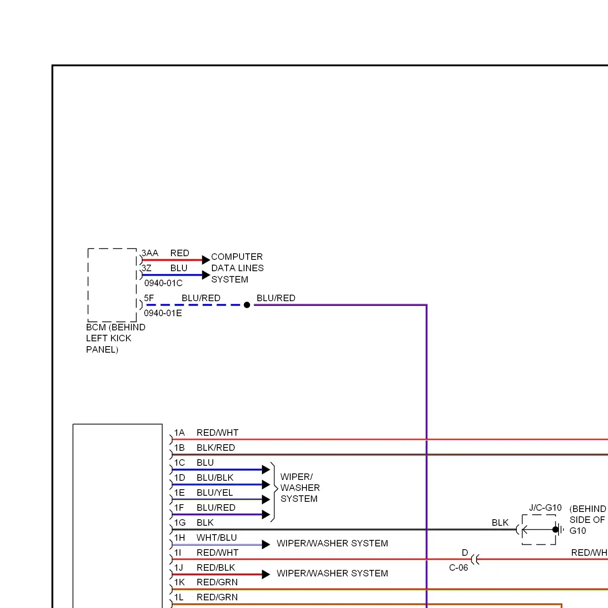Viewport: 608px width, 608px height.
Task: Click the 1H pin label
Action: point(180,537)
